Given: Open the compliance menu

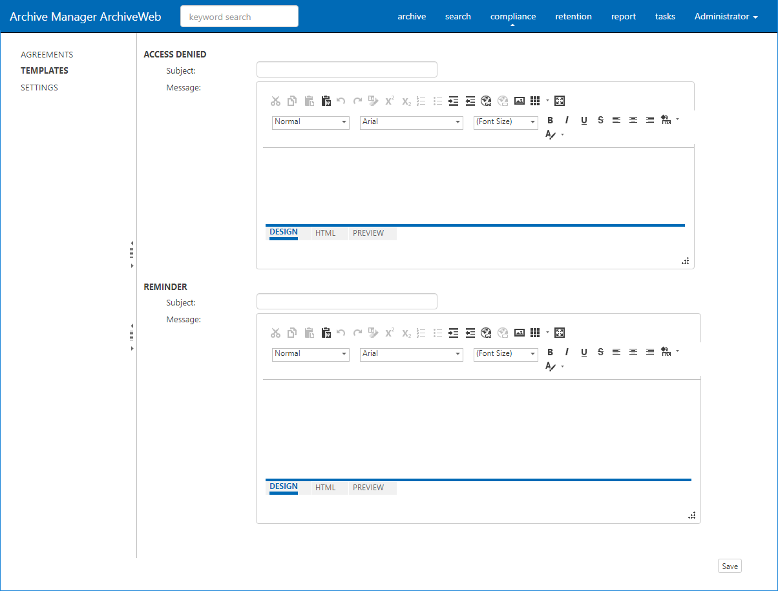Looking at the screenshot, I should (x=513, y=17).
